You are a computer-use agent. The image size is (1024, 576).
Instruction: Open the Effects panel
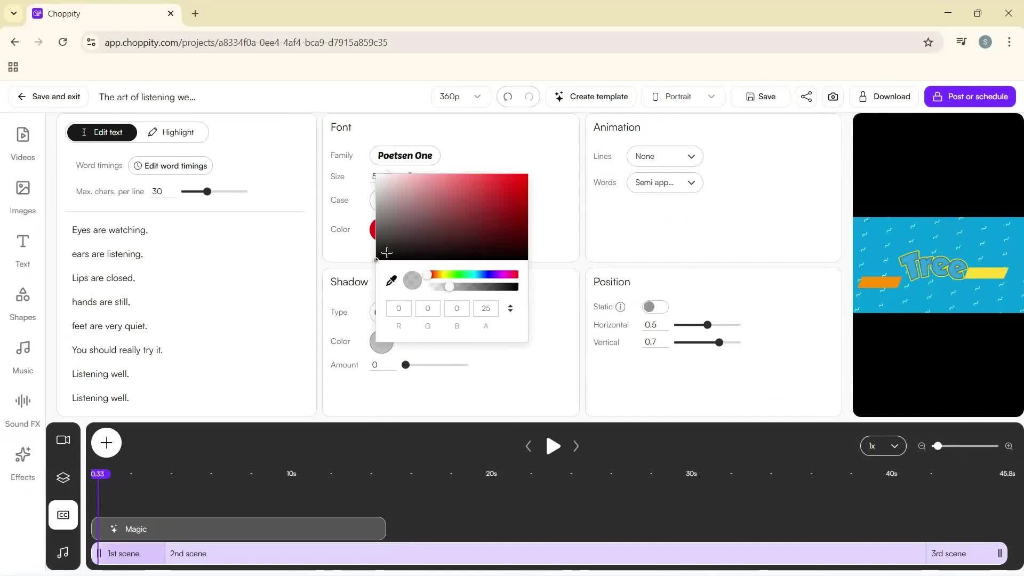point(22,462)
